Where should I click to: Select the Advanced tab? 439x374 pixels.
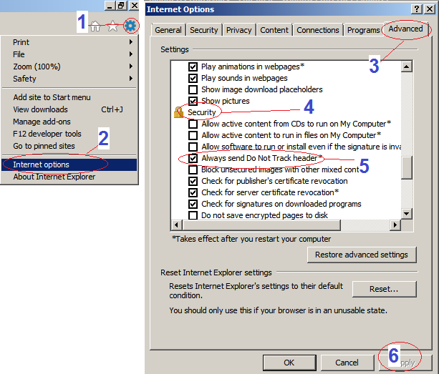click(405, 29)
